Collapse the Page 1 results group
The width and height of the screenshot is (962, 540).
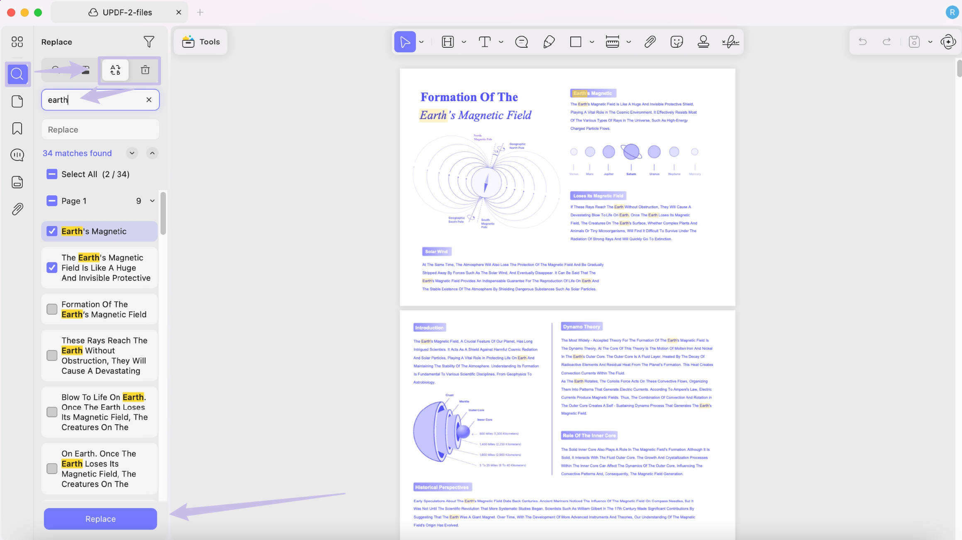coord(152,201)
